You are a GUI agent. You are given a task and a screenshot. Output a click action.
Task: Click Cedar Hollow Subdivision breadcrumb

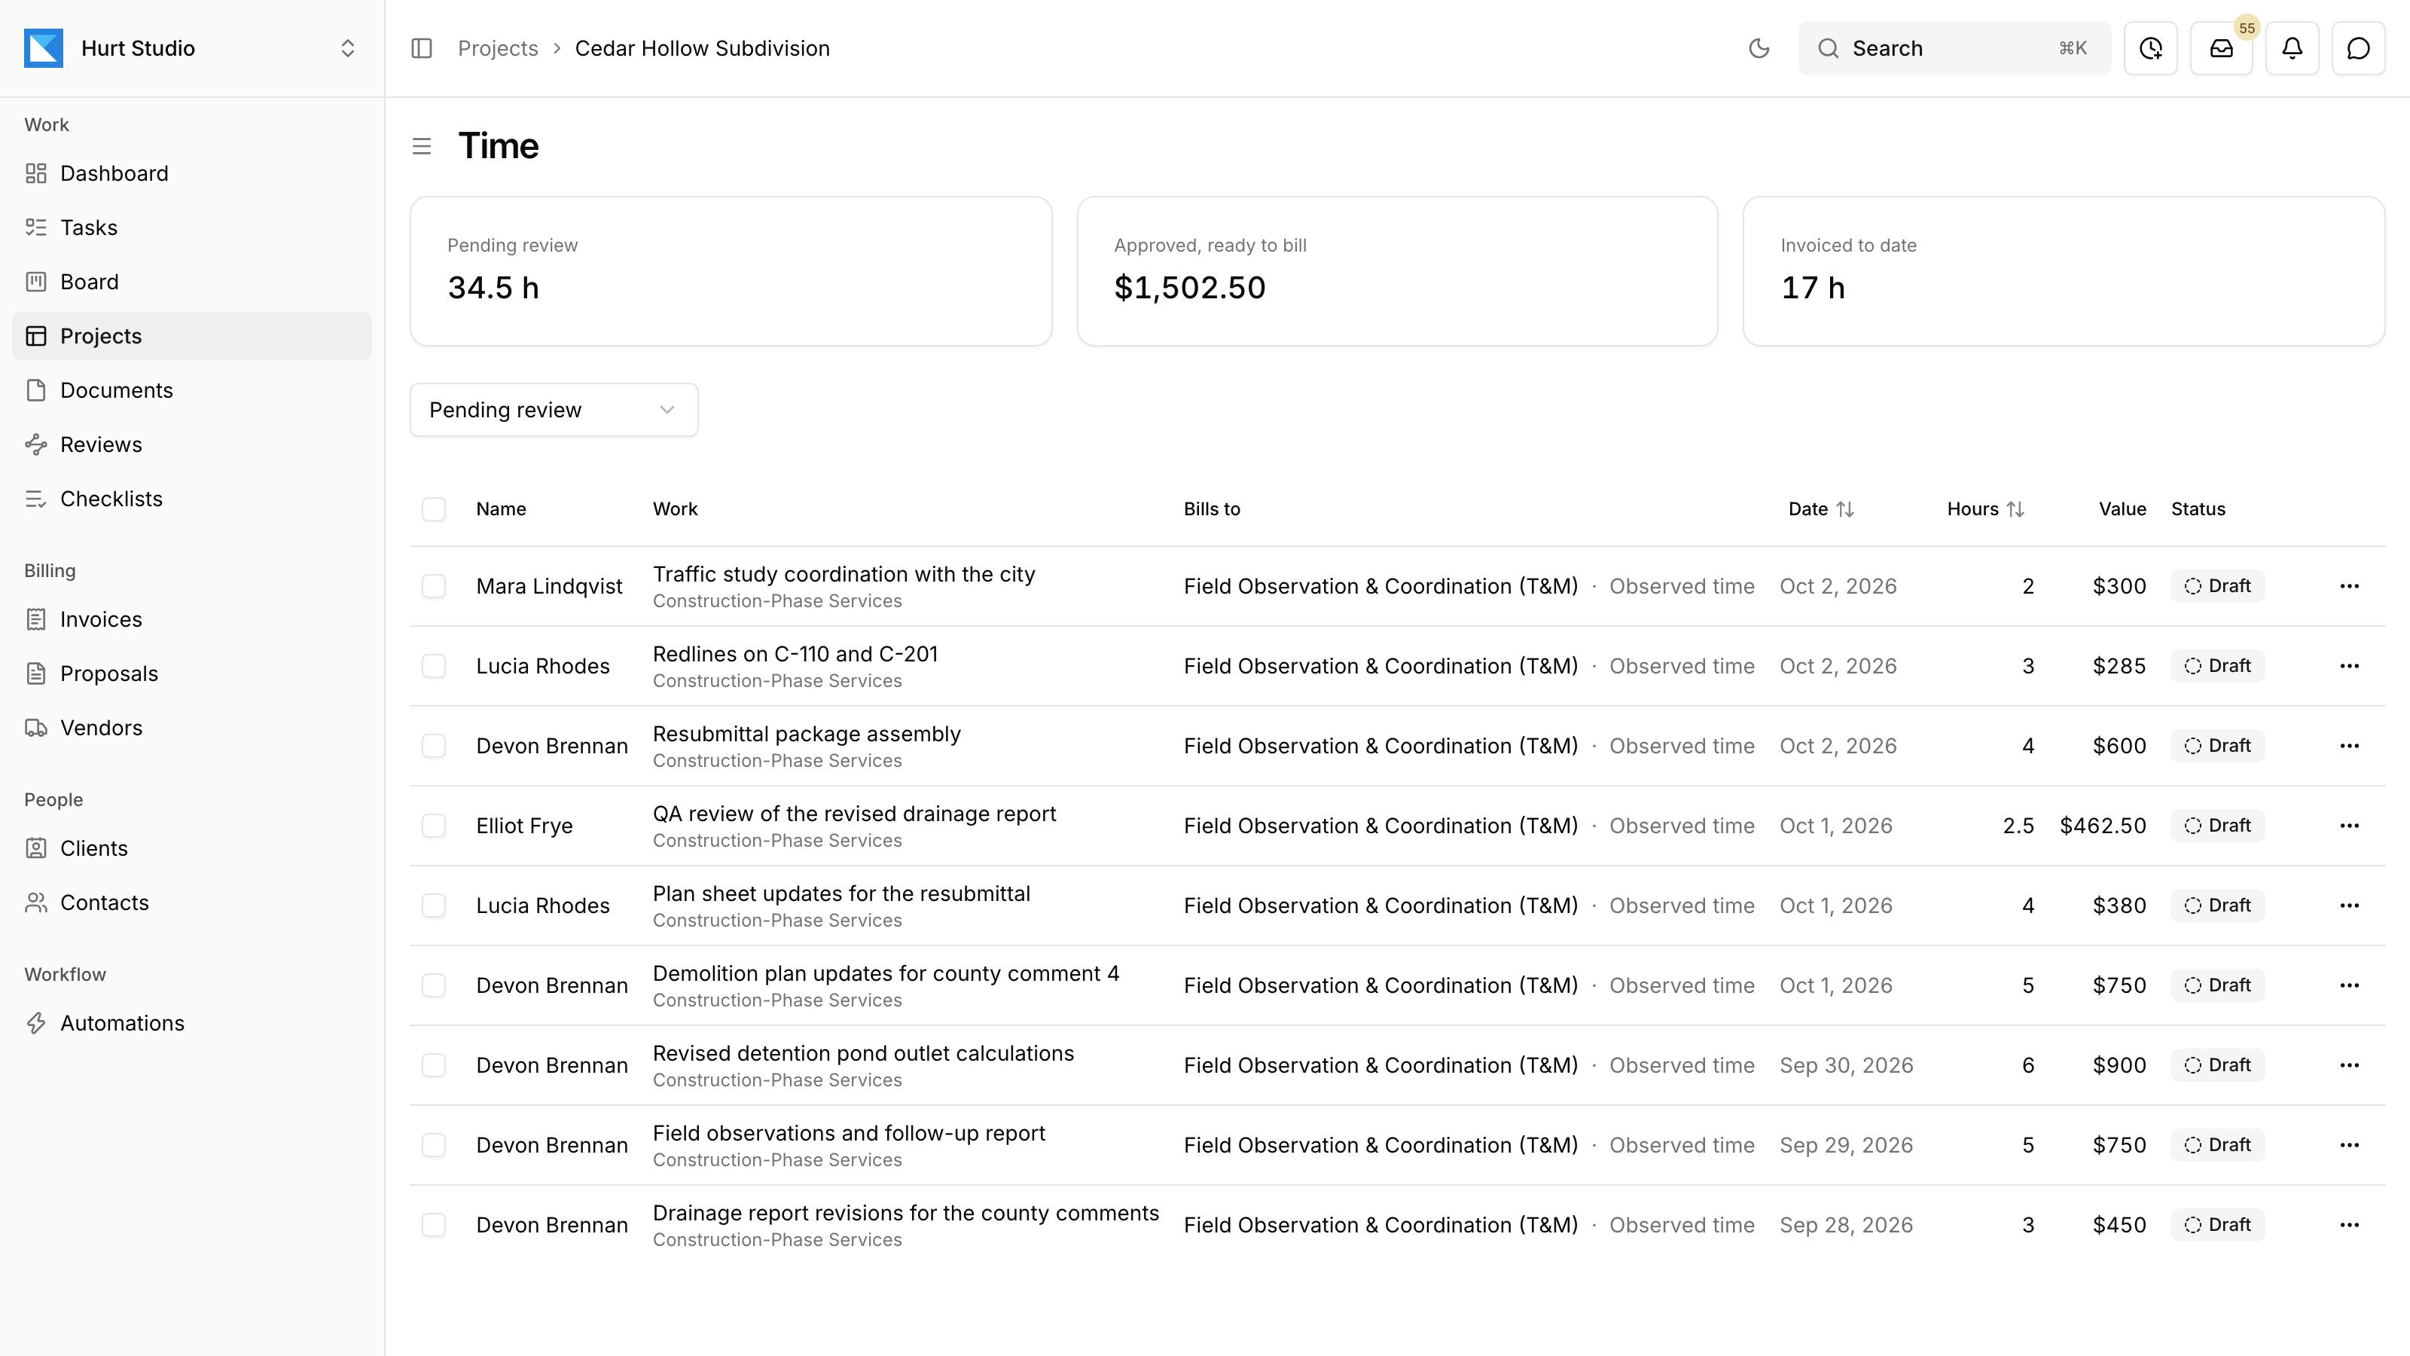pos(702,47)
